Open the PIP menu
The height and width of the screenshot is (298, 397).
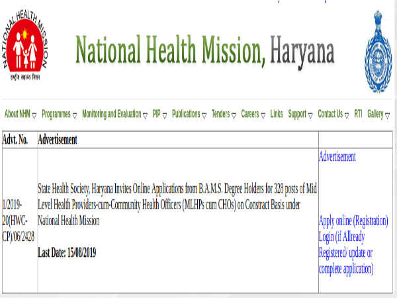[157, 114]
